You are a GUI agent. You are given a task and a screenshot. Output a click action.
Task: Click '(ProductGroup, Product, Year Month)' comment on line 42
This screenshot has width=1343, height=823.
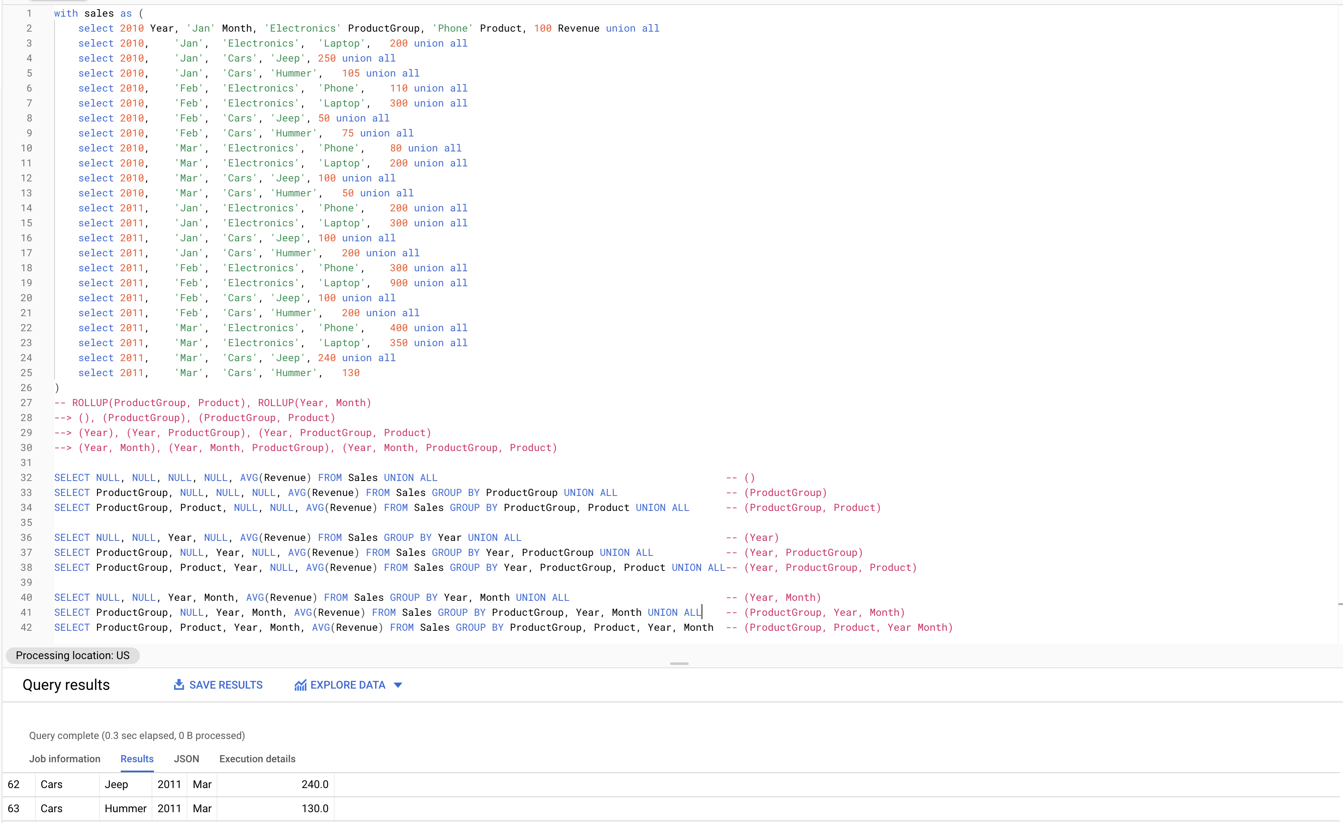(x=849, y=627)
